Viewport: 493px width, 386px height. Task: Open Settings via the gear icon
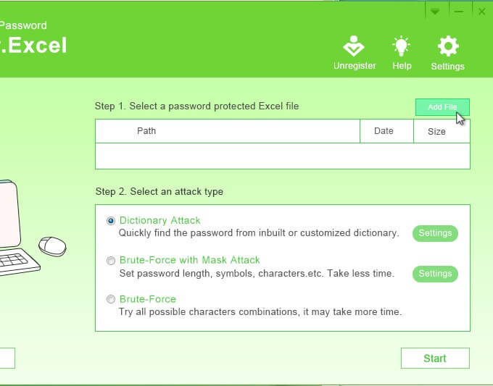(x=447, y=47)
